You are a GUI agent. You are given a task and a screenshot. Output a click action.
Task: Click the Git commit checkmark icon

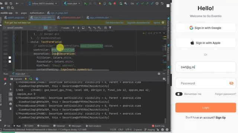pyautogui.click(x=142, y=3)
